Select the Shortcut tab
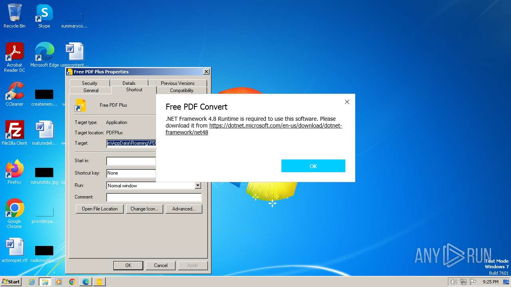 [x=134, y=90]
